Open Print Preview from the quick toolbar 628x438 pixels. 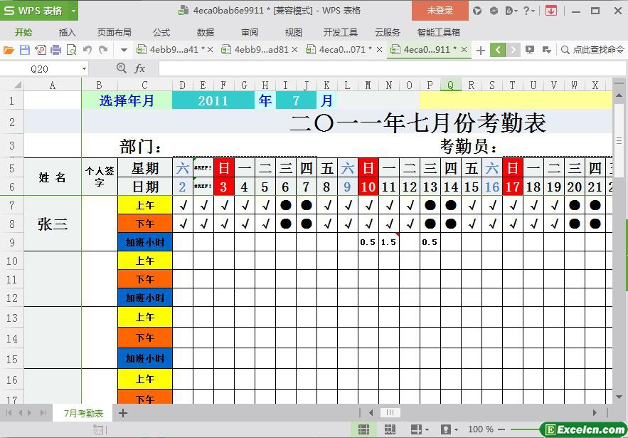pos(71,50)
